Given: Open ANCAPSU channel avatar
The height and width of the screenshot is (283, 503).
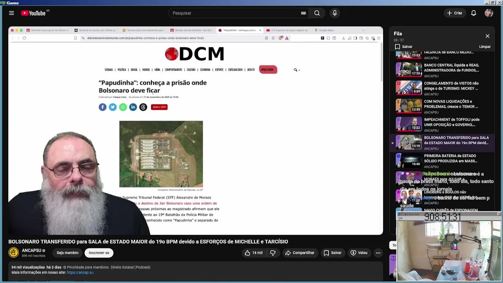Looking at the screenshot, I should point(13,253).
